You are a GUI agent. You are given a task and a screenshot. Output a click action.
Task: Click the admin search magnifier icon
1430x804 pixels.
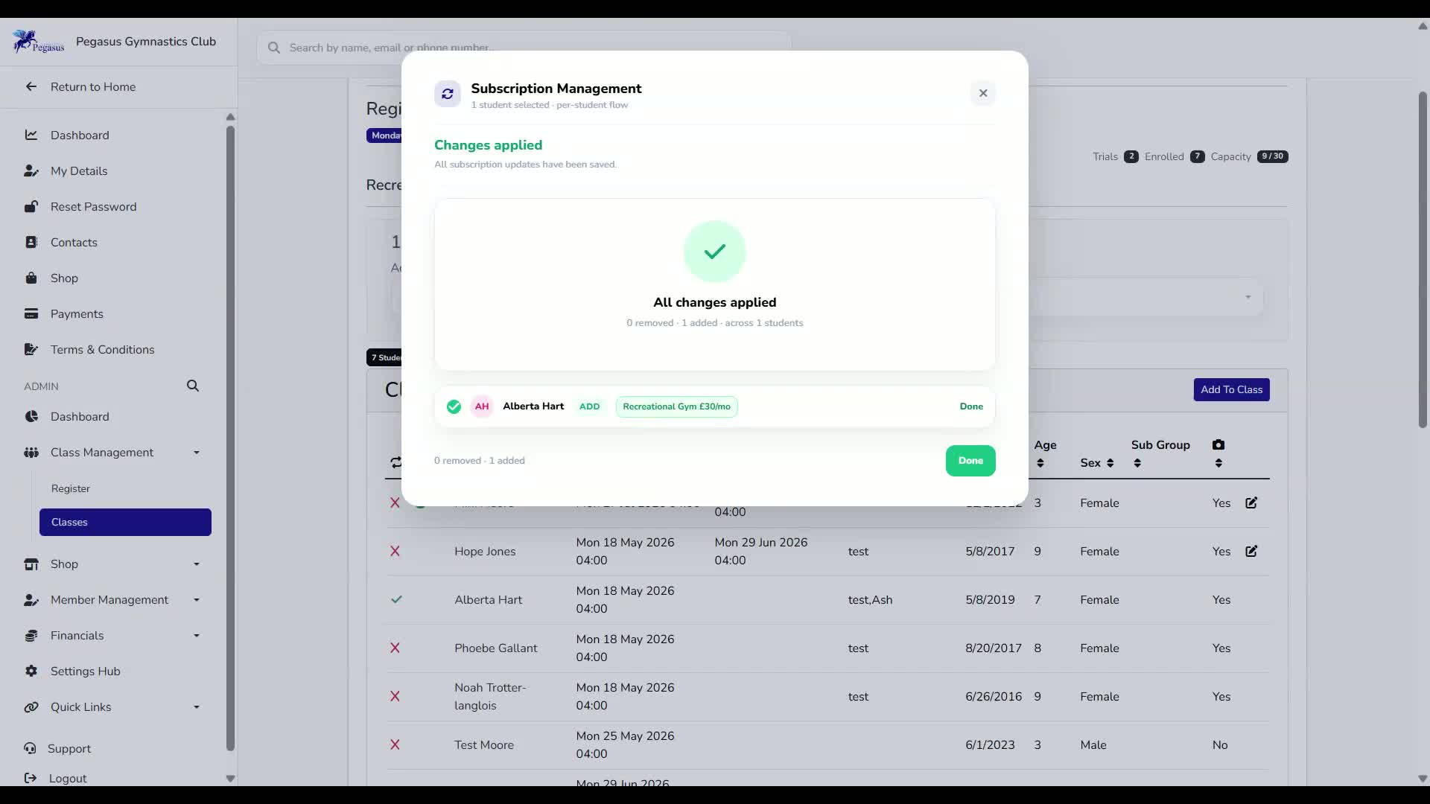(x=193, y=386)
